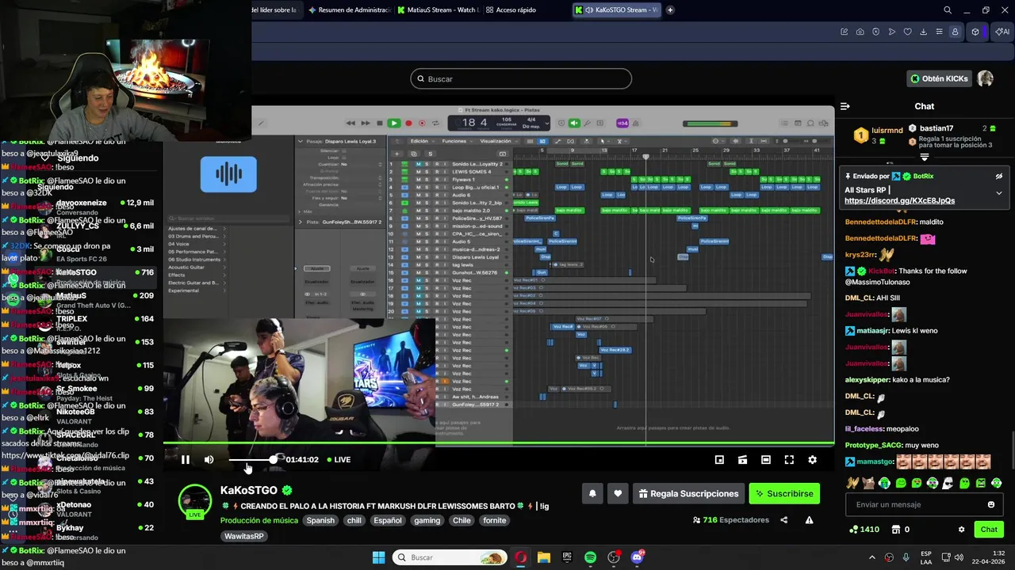
Task: Click browser search magnifier icon
Action: (x=948, y=9)
